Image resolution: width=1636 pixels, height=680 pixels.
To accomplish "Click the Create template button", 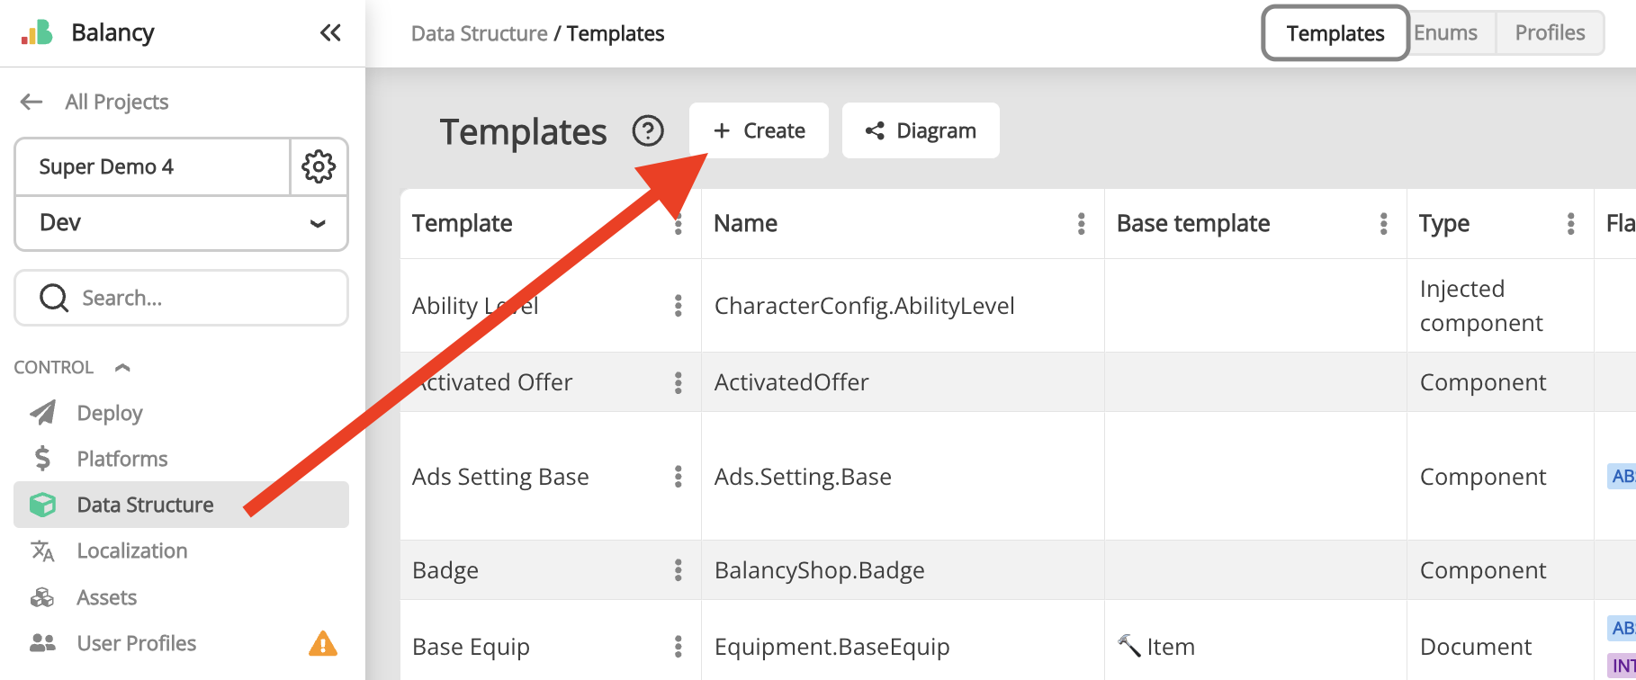I will tap(759, 131).
